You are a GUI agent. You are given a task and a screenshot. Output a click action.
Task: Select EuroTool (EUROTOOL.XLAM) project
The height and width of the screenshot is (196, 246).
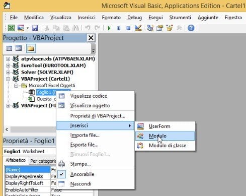point(53,66)
